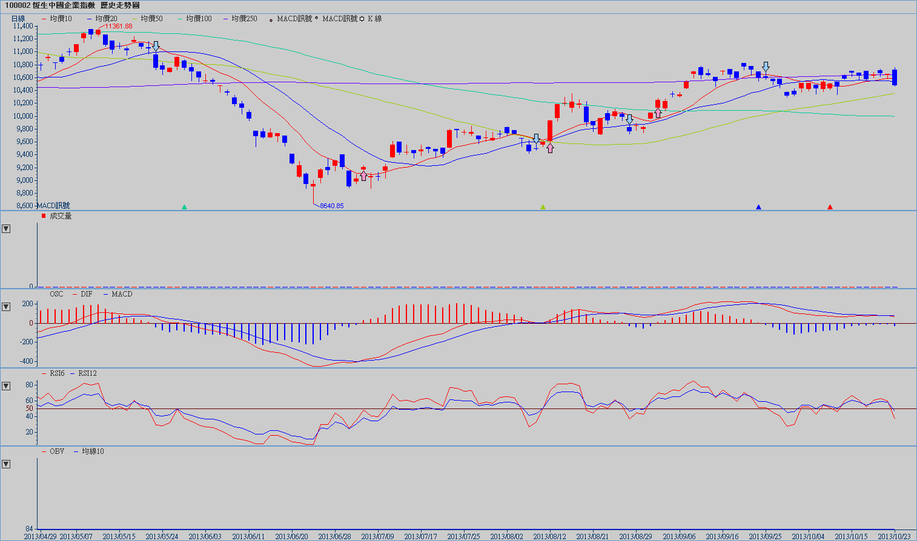
Task: Select the red triangle marker under price chart
Action: pyautogui.click(x=830, y=207)
